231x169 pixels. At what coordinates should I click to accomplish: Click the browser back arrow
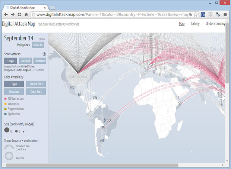(x=6, y=14)
